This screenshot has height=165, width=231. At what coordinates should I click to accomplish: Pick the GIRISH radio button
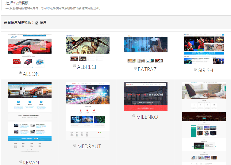point(195,69)
